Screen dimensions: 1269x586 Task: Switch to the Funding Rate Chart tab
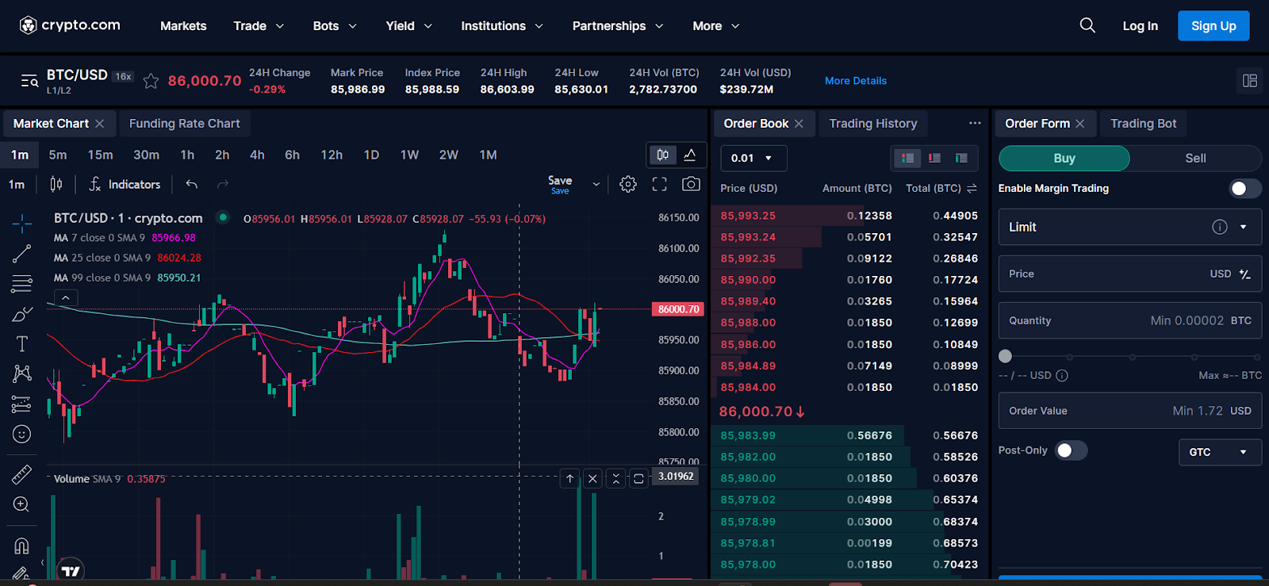click(185, 123)
